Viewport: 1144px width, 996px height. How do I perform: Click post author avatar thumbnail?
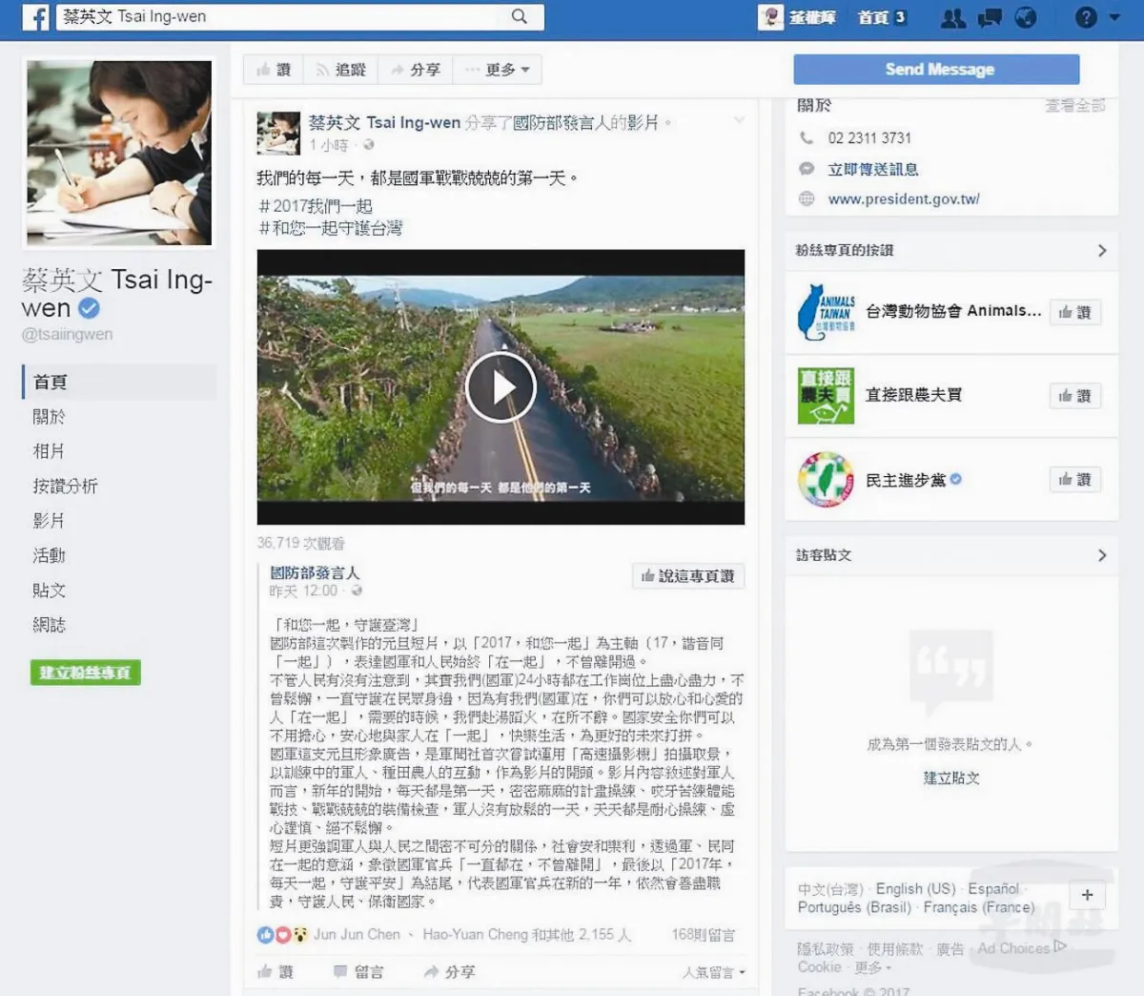point(278,133)
